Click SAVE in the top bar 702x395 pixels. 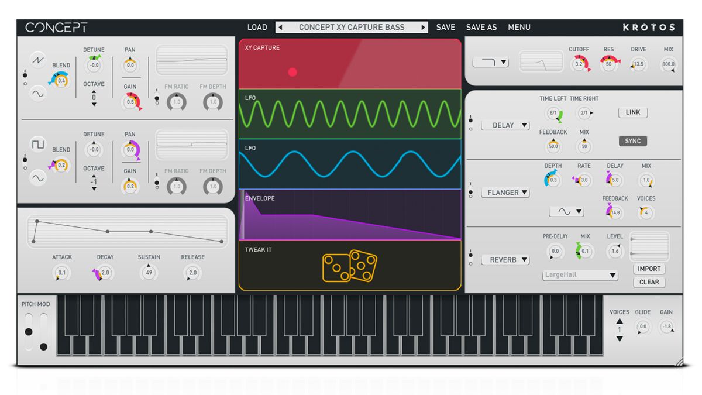tap(446, 28)
